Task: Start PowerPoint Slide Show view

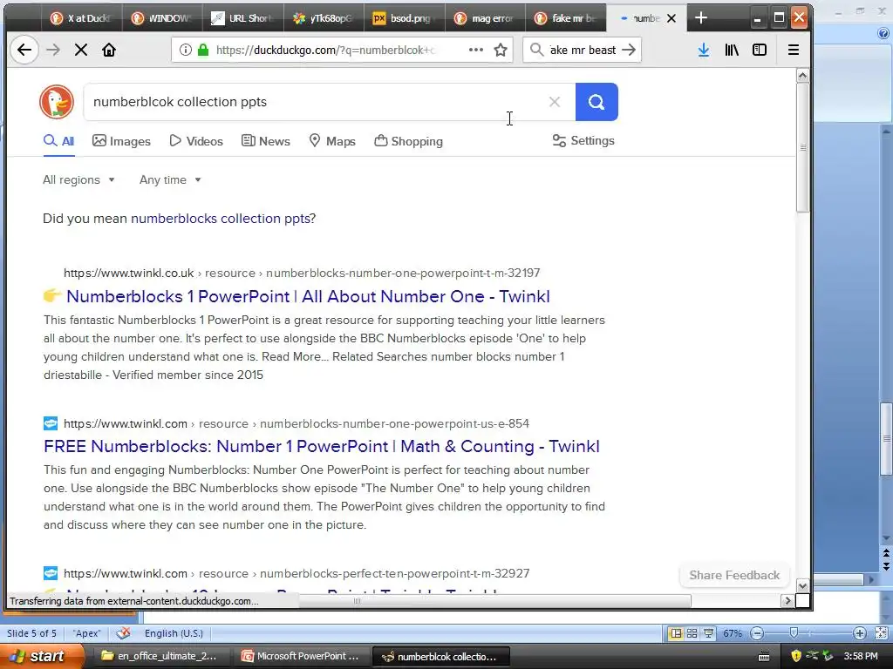Action: coord(708,633)
